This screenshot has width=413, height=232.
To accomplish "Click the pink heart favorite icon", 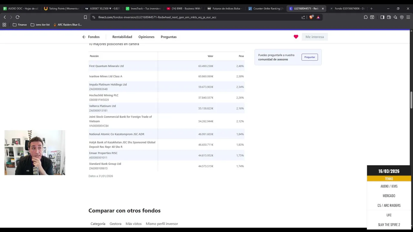I will click(296, 37).
